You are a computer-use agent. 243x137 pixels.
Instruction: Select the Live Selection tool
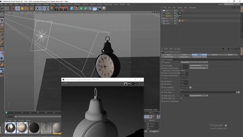point(13,8)
